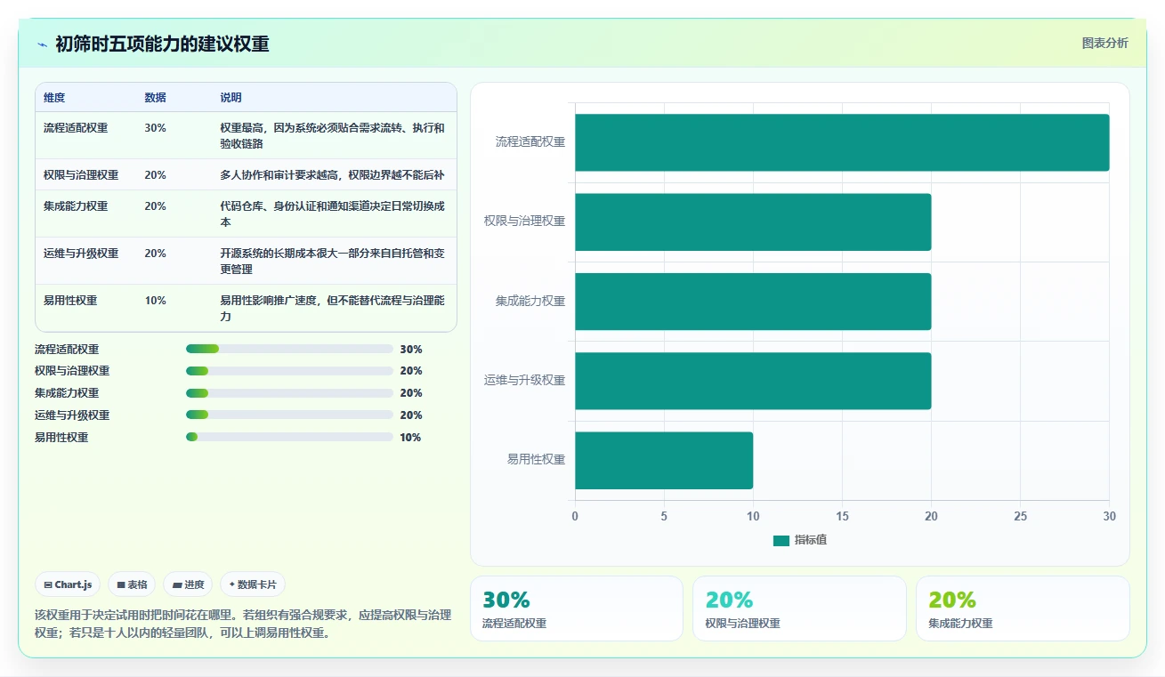The width and height of the screenshot is (1165, 677).
Task: Select the 流程适配权重 table row cell
Action: [x=76, y=128]
